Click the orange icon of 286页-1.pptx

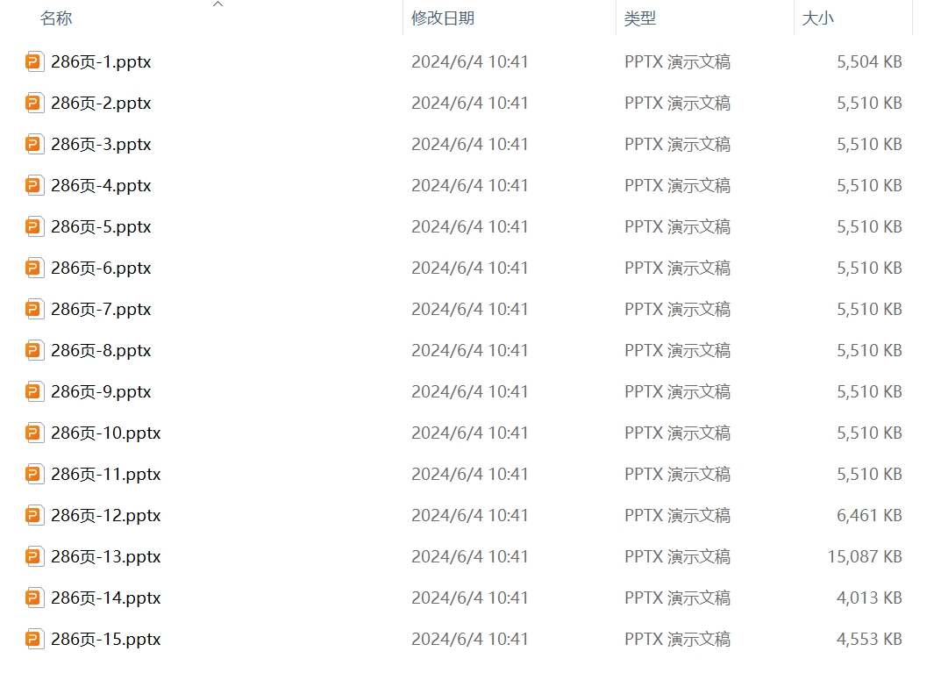(34, 61)
